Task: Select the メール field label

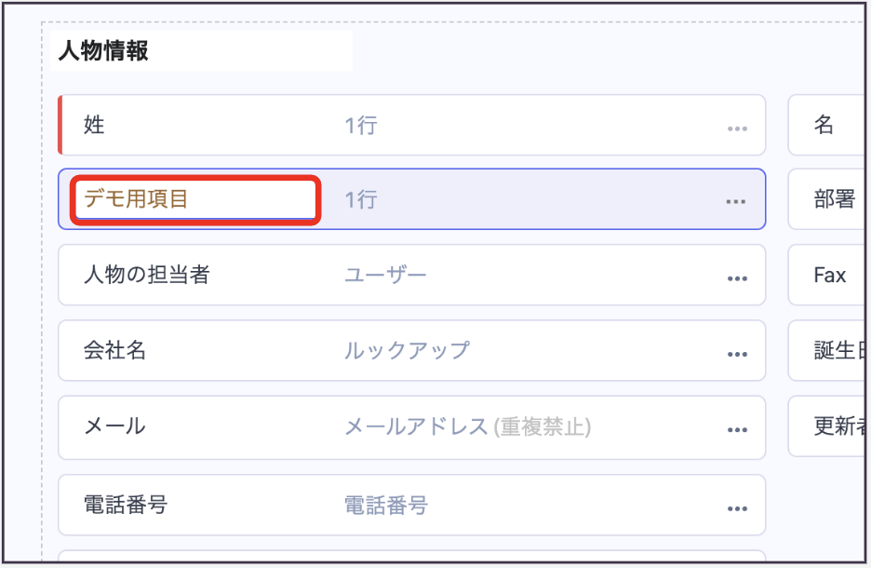Action: [114, 426]
